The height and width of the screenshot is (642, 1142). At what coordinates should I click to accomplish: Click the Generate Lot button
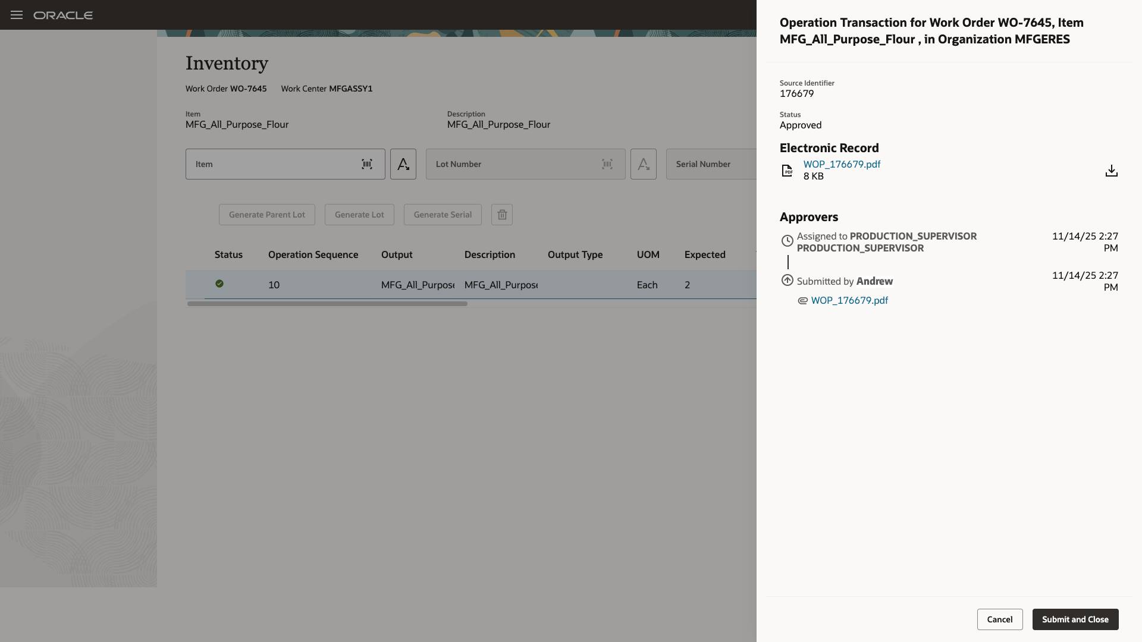359,215
